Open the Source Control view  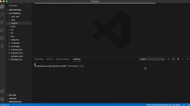[x=2, y=22]
